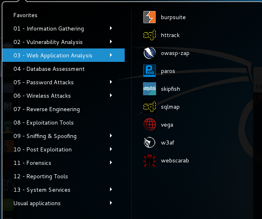Open 06 - Wireless Attacks category
This screenshot has height=219, width=262.
[64, 96]
